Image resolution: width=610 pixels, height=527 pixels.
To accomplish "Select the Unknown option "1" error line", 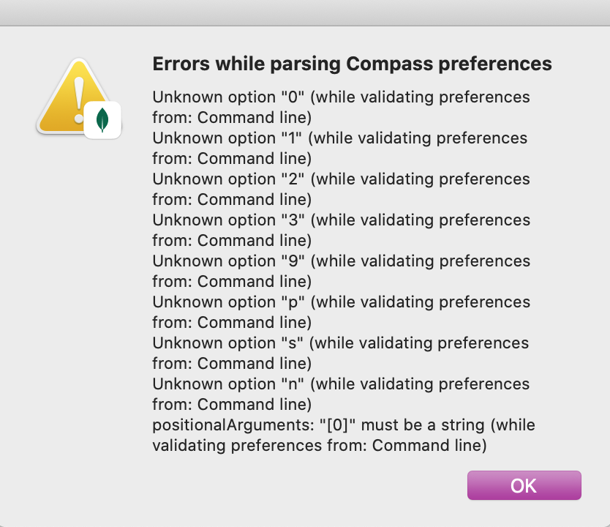I will (x=339, y=138).
